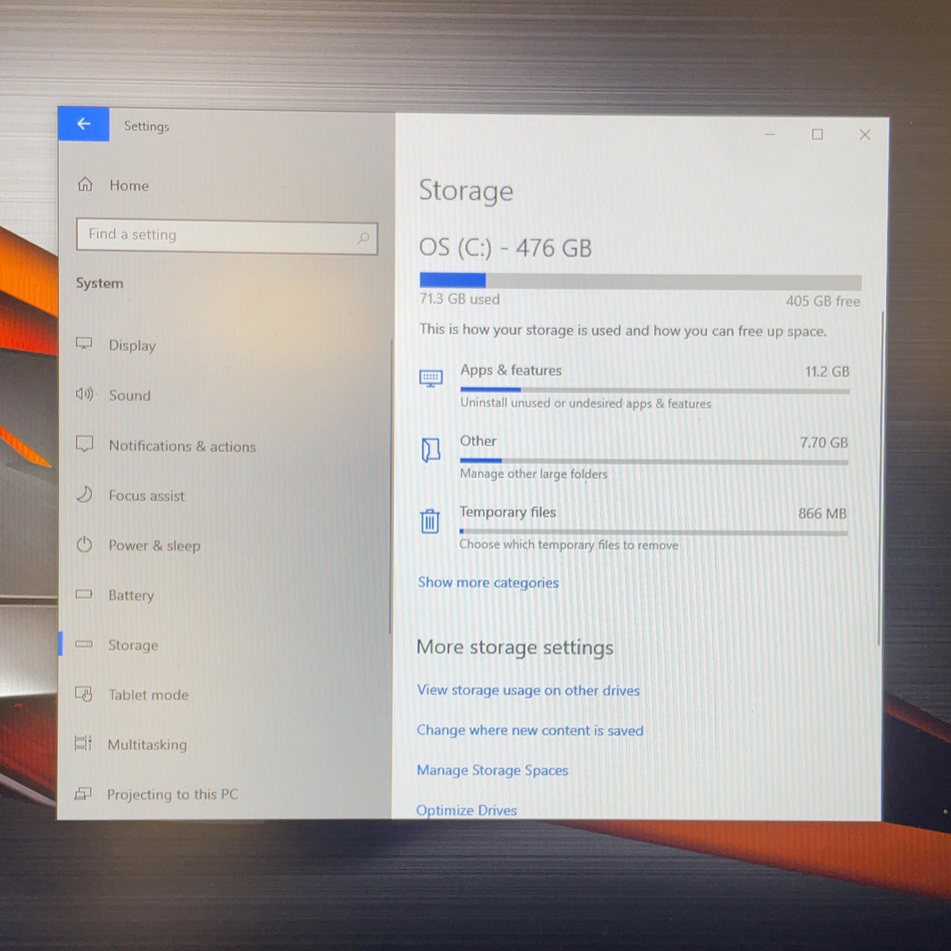Click 'Uninstall unused or undesired apps & features'
This screenshot has width=951, height=951.
click(586, 403)
